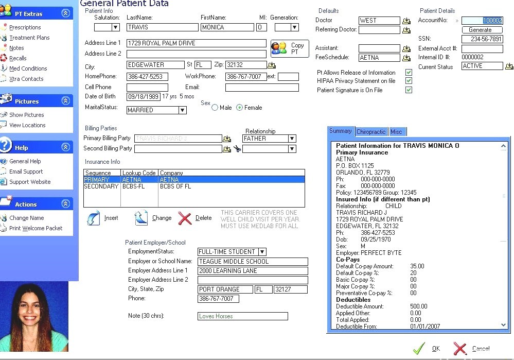Open Prescriptions in PT Extras
The image size is (514, 360).
click(x=25, y=27)
